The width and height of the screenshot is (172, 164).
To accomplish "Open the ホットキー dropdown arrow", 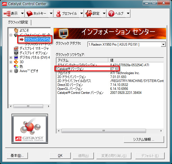I will point(51,14).
